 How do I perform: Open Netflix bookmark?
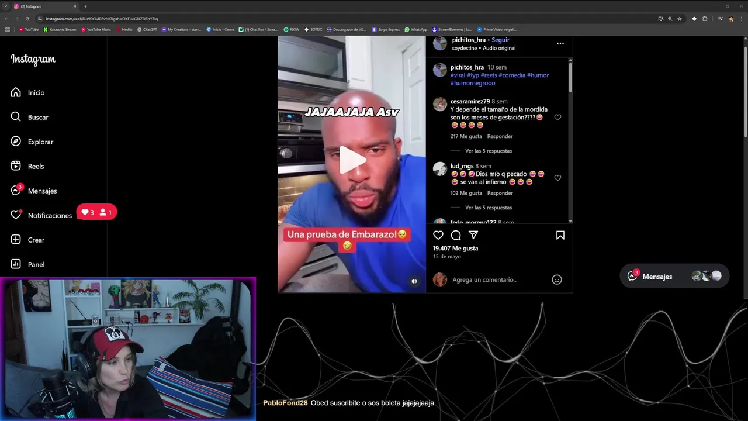(124, 29)
